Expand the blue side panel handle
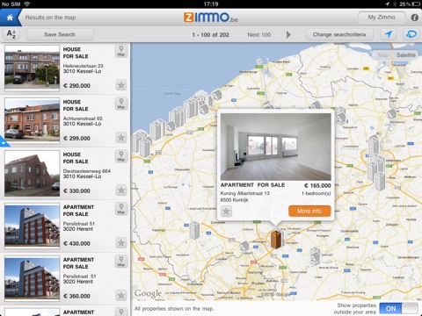The width and height of the screenshot is (422, 316). click(x=4, y=142)
